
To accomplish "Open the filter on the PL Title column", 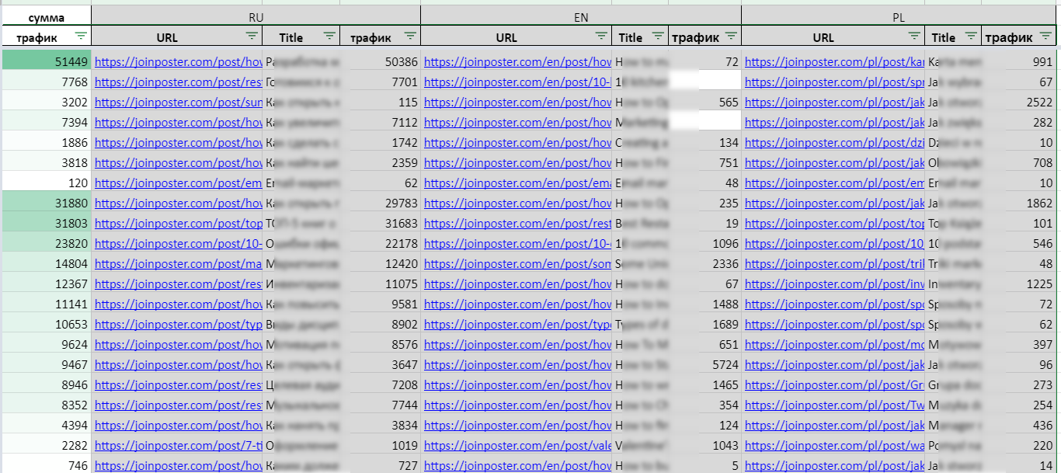I will (x=971, y=36).
